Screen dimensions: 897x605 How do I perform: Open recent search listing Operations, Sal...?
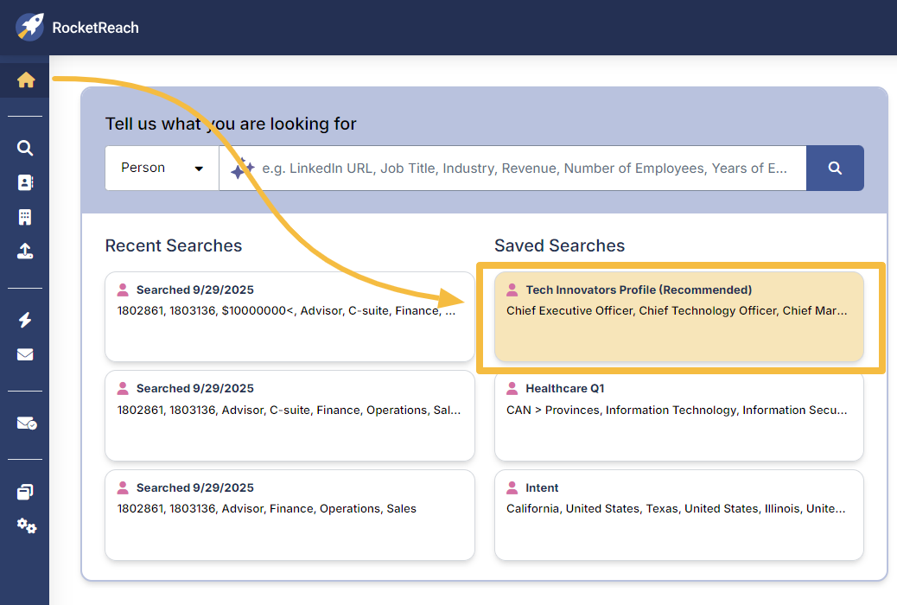290,416
